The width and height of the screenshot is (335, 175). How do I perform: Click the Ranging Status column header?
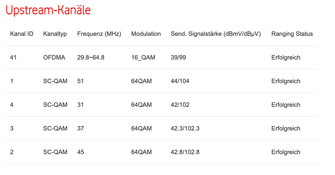tap(292, 34)
